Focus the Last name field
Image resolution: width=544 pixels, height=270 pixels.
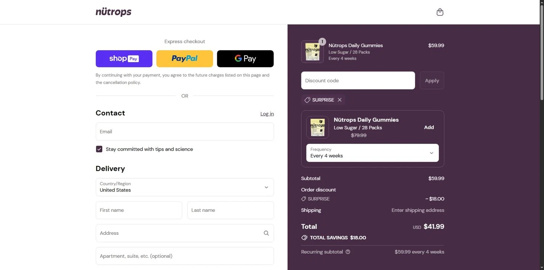coord(230,210)
